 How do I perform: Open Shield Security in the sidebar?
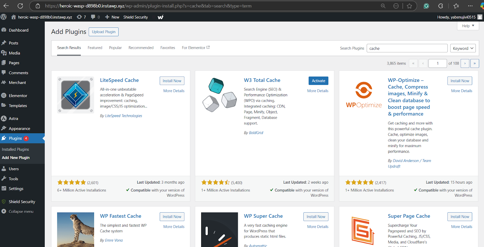pos(22,201)
